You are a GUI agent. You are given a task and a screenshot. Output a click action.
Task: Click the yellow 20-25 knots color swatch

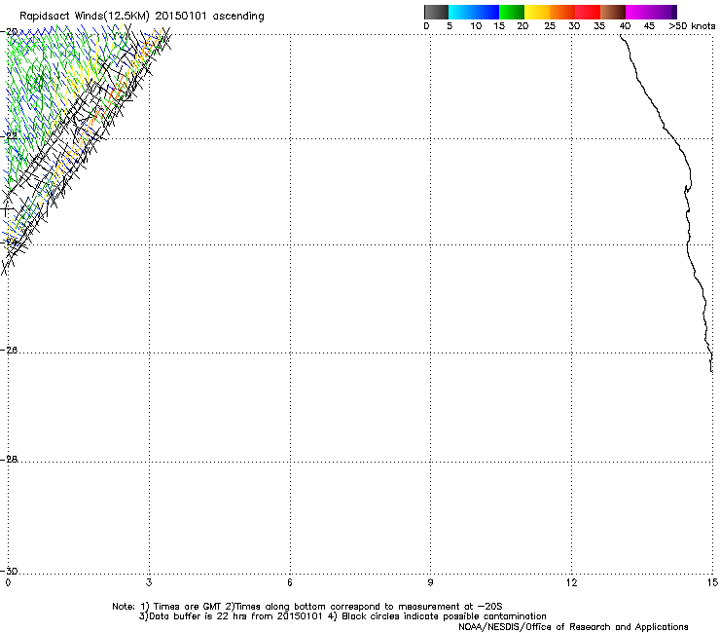tap(537, 12)
